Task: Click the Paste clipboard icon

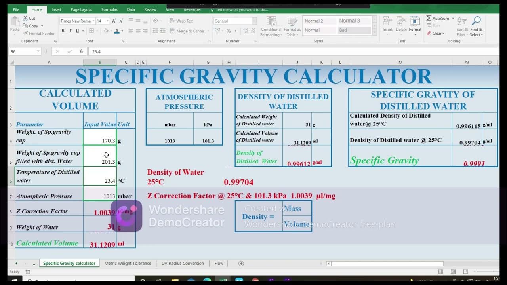Action: point(15,22)
